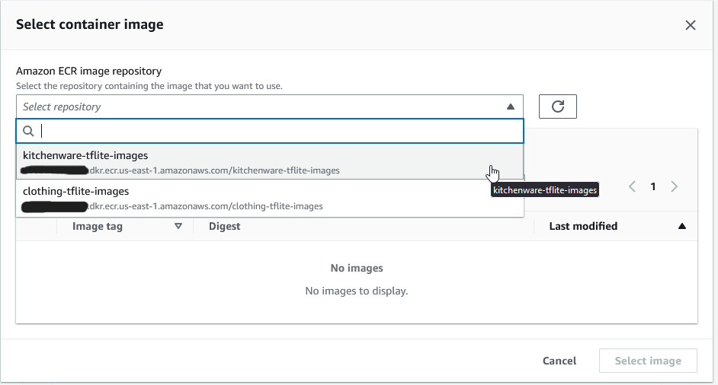Choose kitchenware-tflite-images repository

(270, 162)
